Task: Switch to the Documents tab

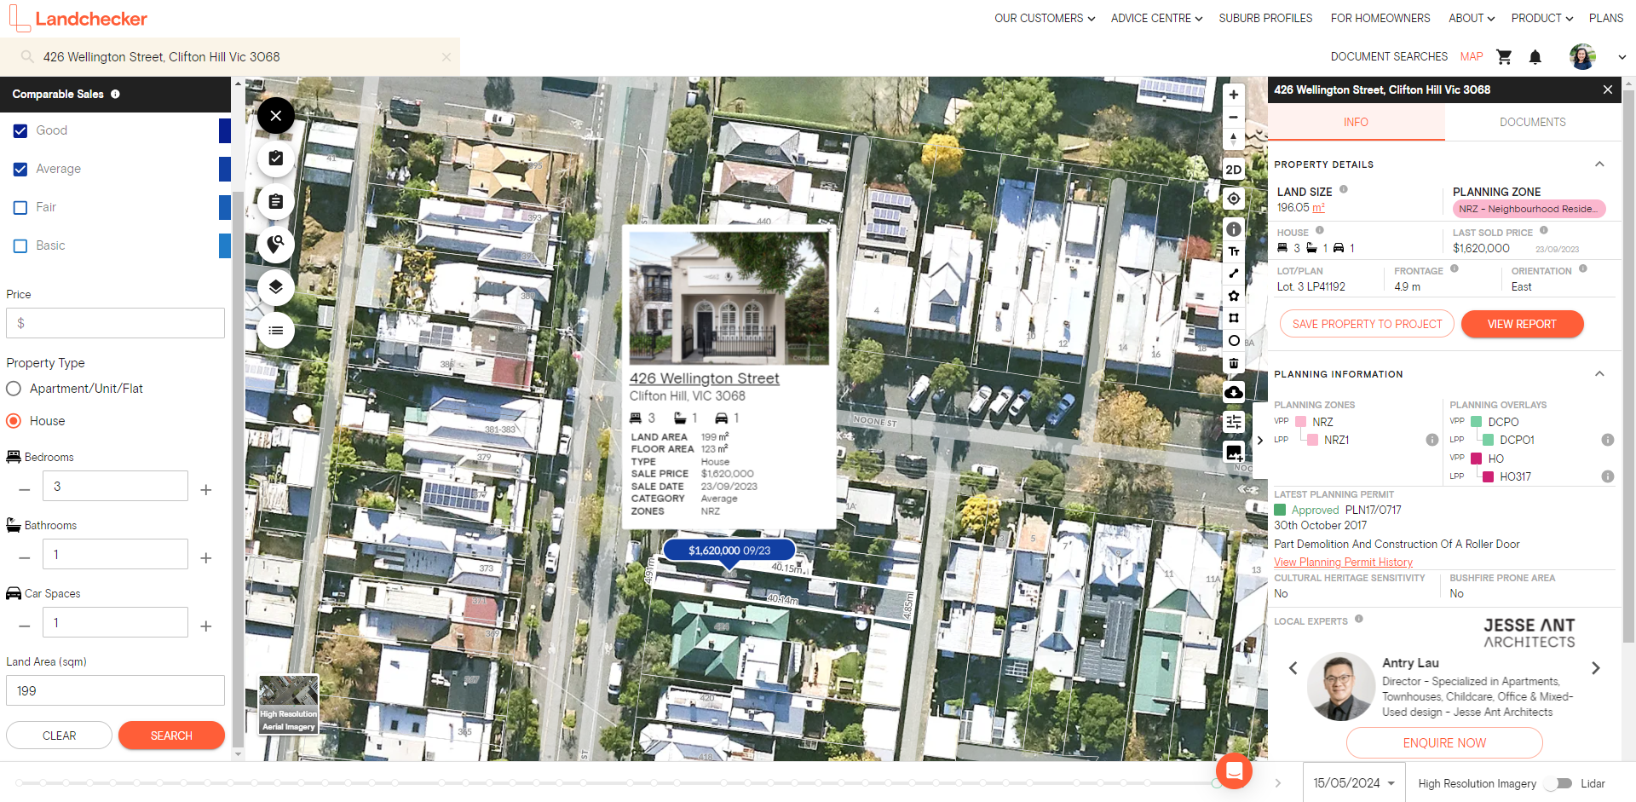Action: pos(1532,122)
